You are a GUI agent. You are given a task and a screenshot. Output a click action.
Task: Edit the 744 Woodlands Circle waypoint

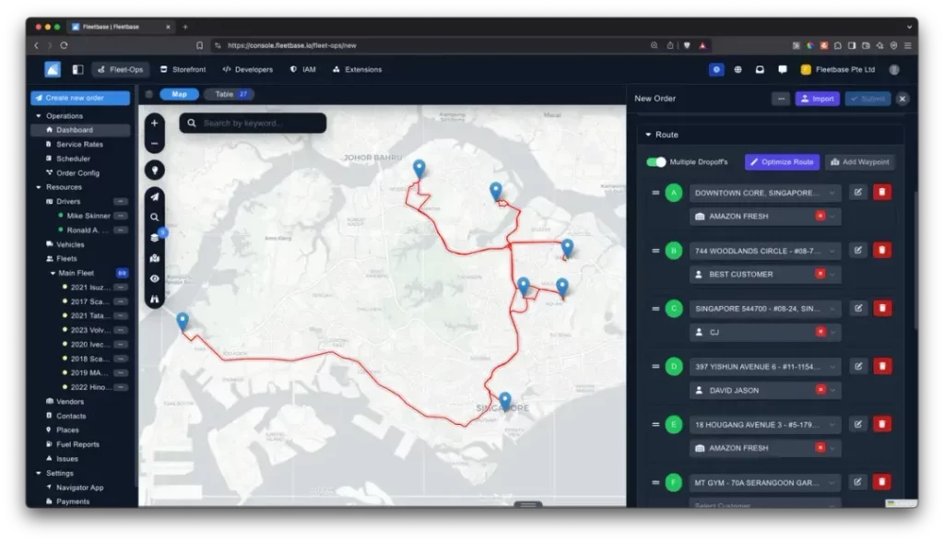click(x=858, y=251)
